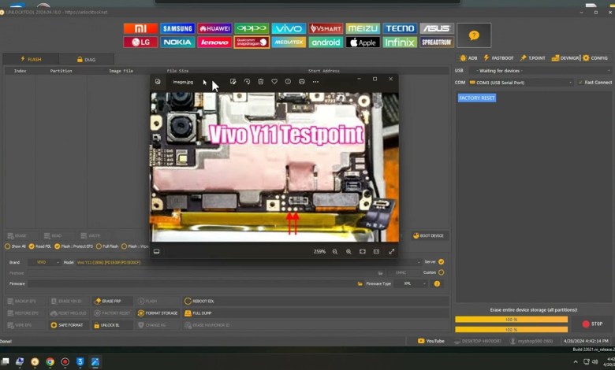Viewport: 615px width, 370px height.
Task: Switch to the DIAG tab
Action: pyautogui.click(x=86, y=59)
